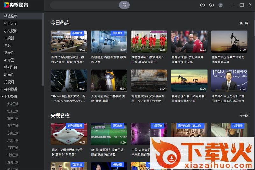This screenshot has height=170, width=255.
Task: Click the search magnifier button
Action: pos(124,5)
